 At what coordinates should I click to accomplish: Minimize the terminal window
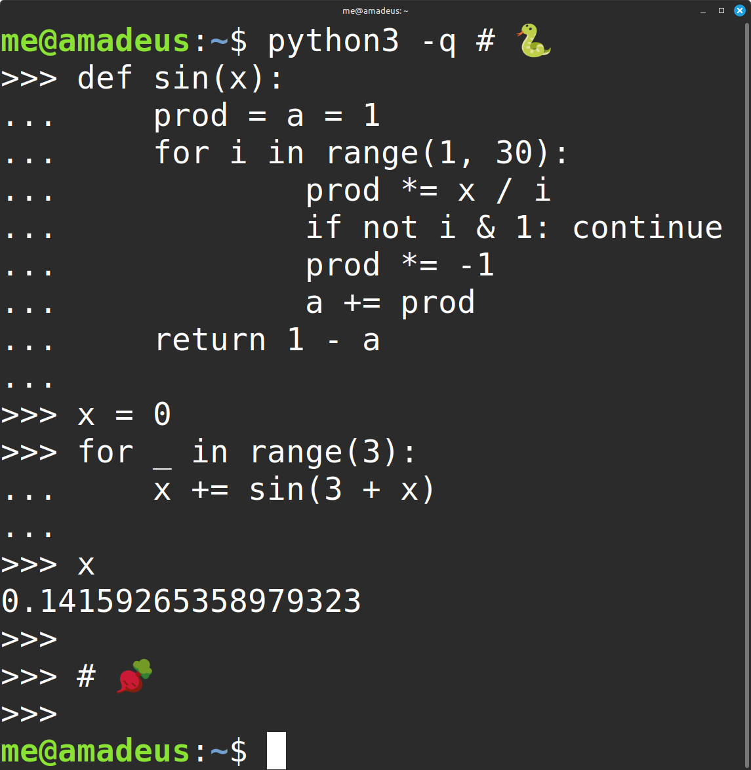coord(703,10)
